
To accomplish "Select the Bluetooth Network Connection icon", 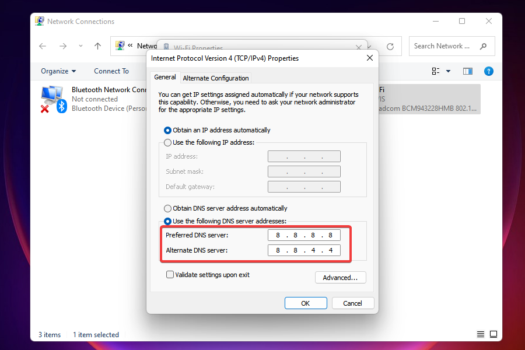I will pos(54,99).
